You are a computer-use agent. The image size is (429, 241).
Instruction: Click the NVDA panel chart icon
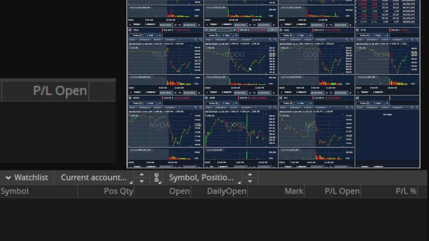click(x=130, y=98)
